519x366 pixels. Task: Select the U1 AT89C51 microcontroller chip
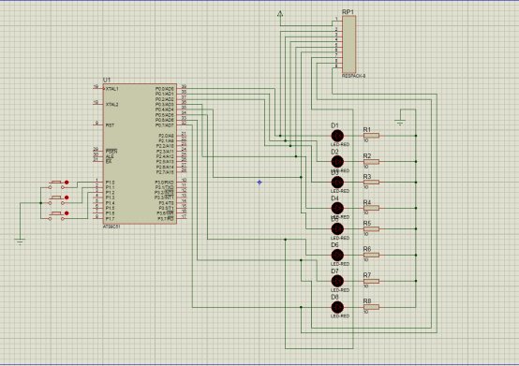140,154
